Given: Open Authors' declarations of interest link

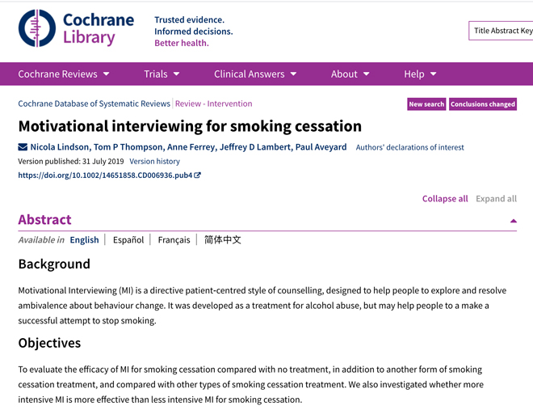Looking at the screenshot, I should coord(409,147).
